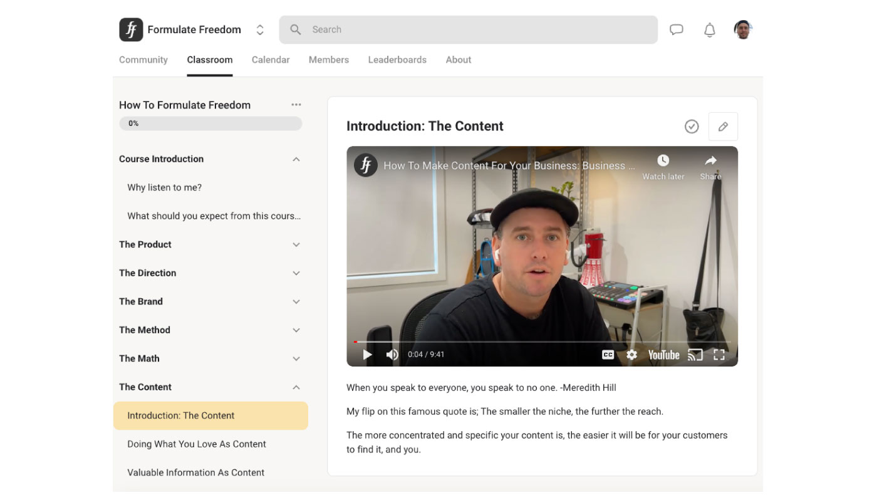The height and width of the screenshot is (495, 877).
Task: Switch to the Calendar tab
Action: coord(271,60)
